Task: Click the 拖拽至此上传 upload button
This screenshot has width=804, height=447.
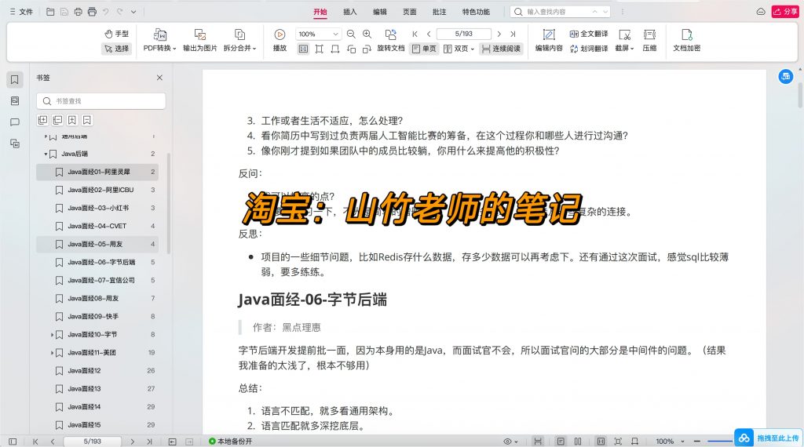Action: [x=768, y=438]
